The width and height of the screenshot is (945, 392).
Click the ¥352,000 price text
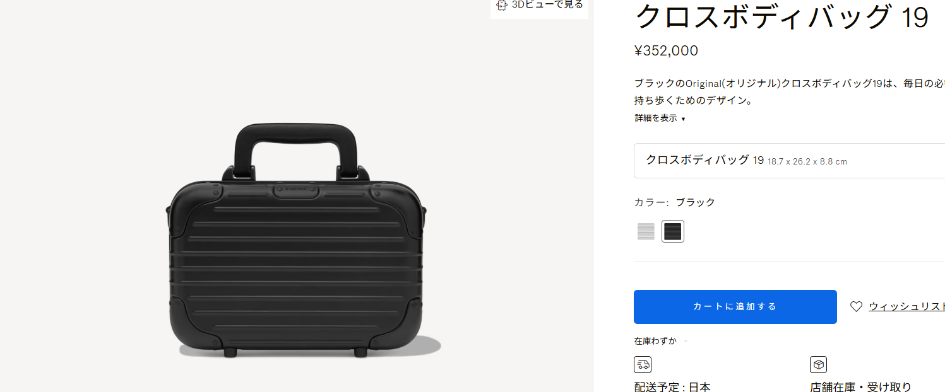coord(666,51)
